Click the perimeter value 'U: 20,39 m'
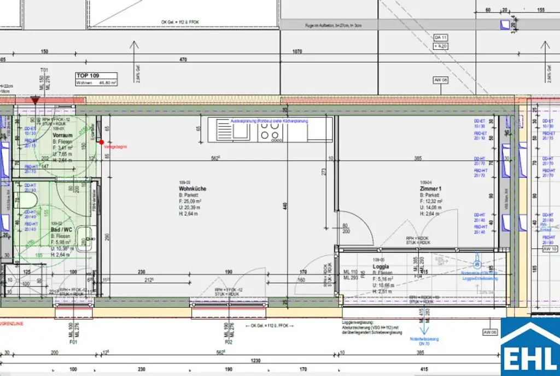The height and width of the screenshot is (376, 560). point(190,207)
